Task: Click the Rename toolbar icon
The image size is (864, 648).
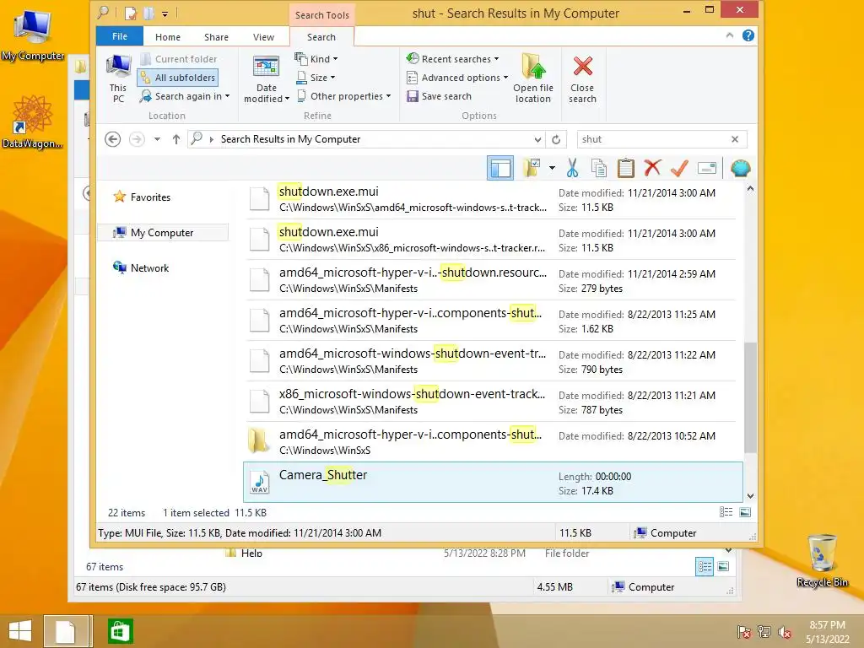Action: pyautogui.click(x=706, y=169)
